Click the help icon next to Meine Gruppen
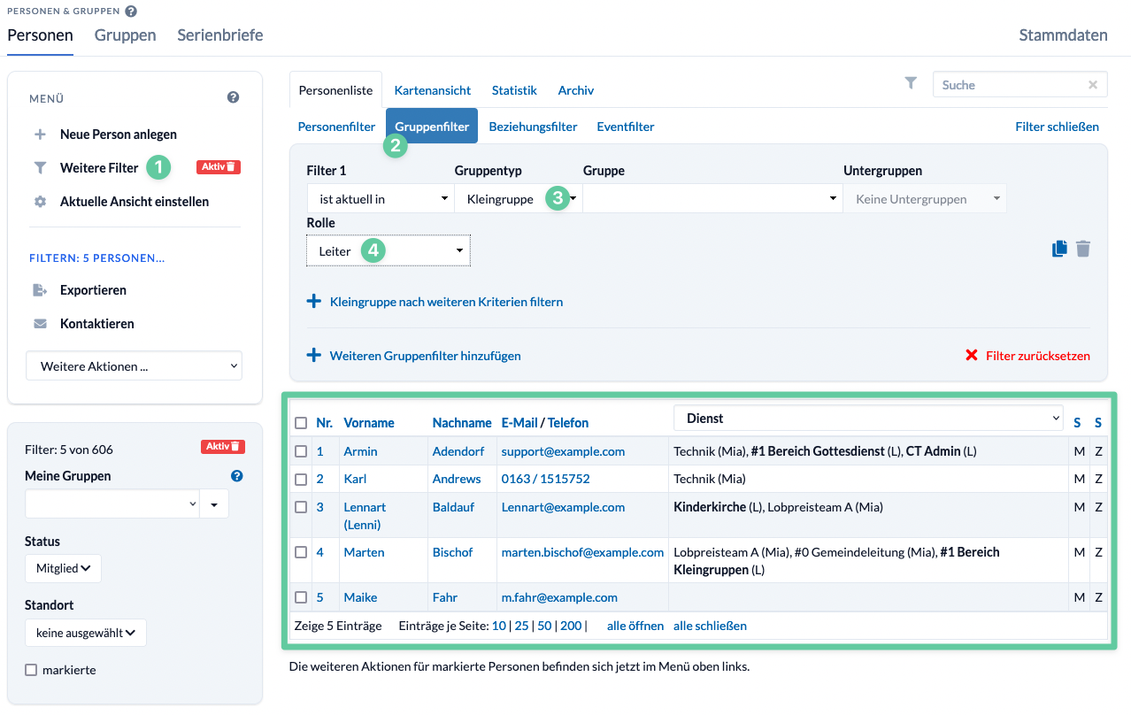This screenshot has width=1131, height=715. pyautogui.click(x=236, y=476)
